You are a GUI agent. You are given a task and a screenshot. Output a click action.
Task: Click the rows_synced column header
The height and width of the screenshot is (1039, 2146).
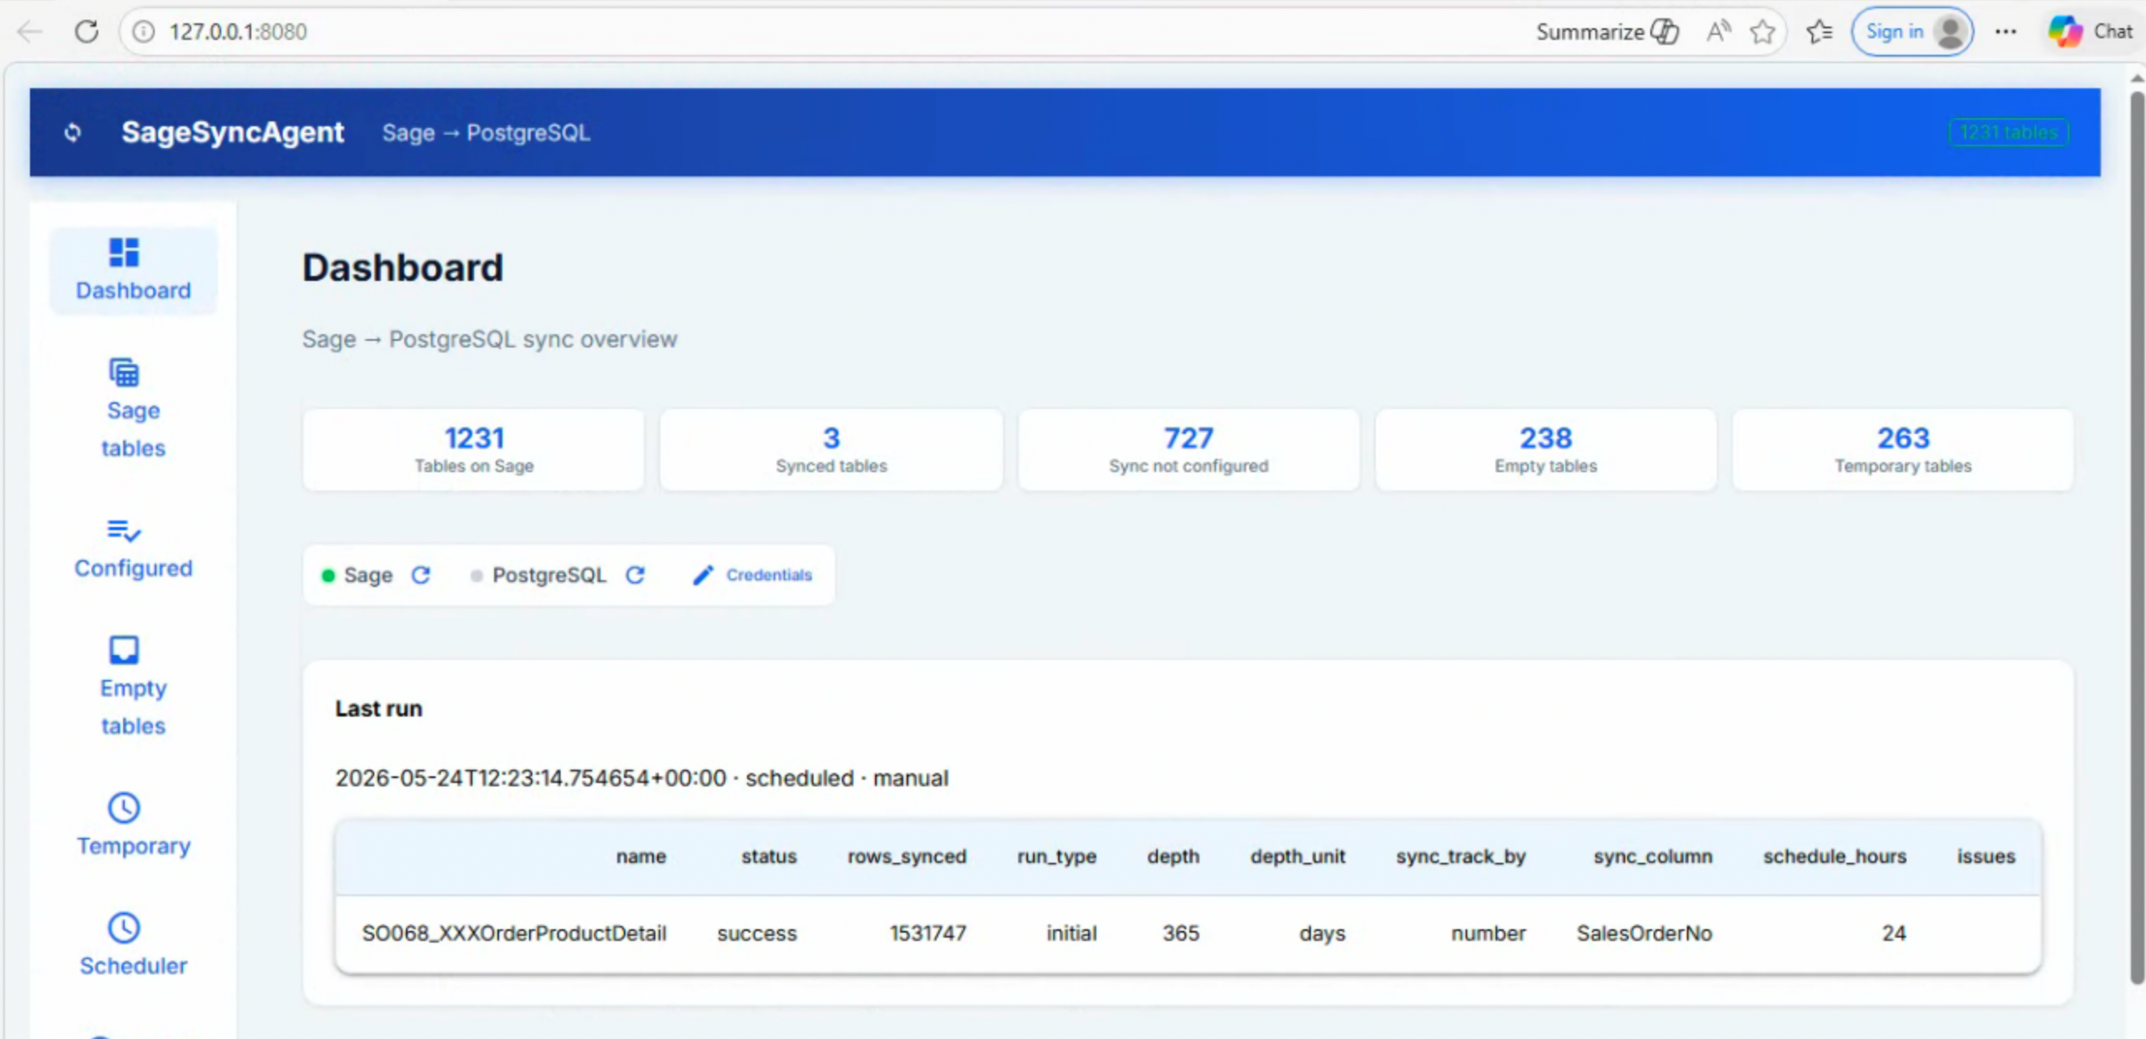point(907,856)
